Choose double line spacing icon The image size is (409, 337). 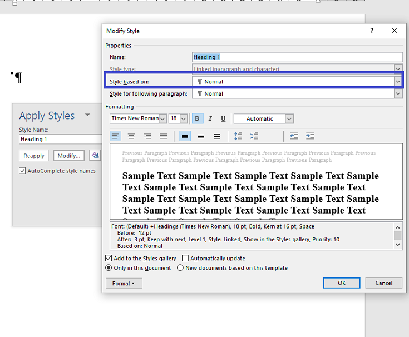click(217, 136)
